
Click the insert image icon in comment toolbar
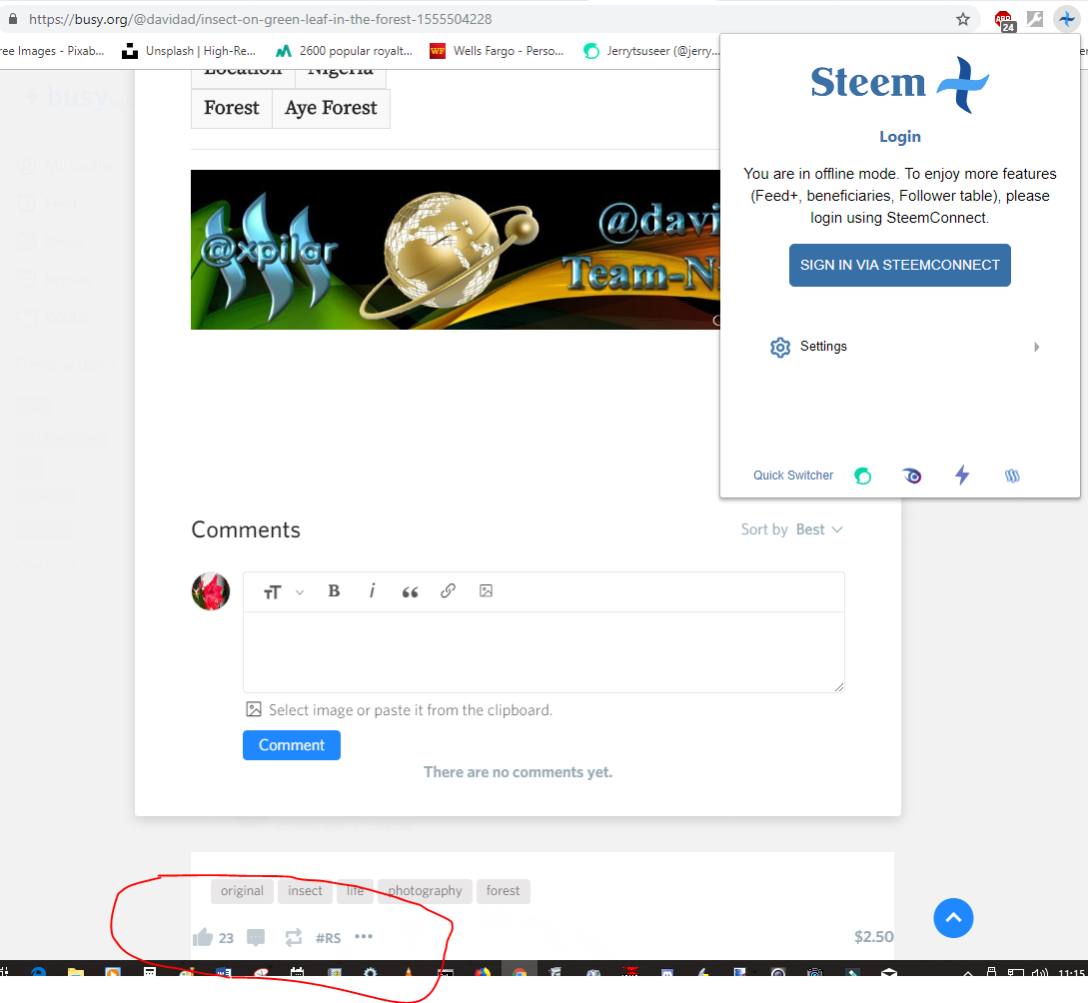[x=486, y=591]
